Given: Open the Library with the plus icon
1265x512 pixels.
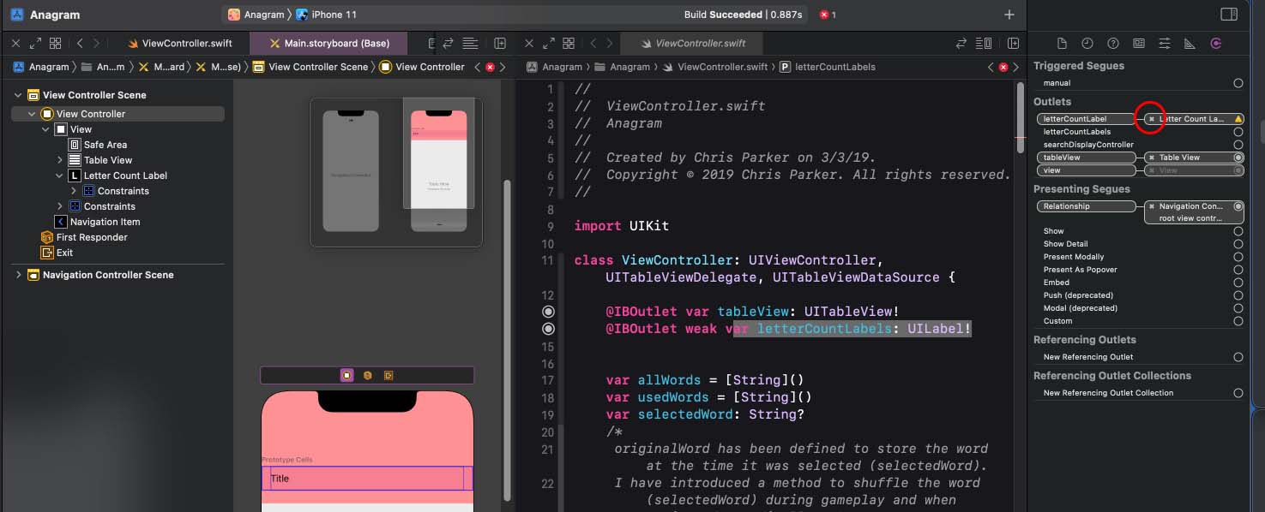Looking at the screenshot, I should (1009, 15).
